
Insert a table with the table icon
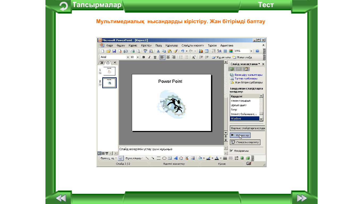click(x=206, y=51)
